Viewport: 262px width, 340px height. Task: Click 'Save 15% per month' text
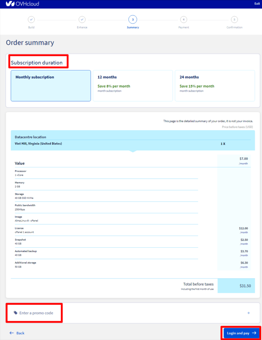(197, 86)
